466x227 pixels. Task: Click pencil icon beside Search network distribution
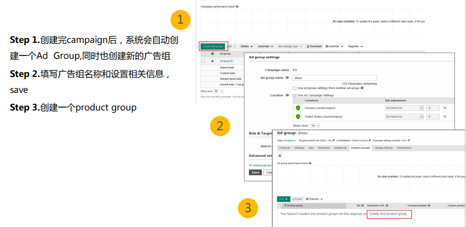tap(370, 141)
